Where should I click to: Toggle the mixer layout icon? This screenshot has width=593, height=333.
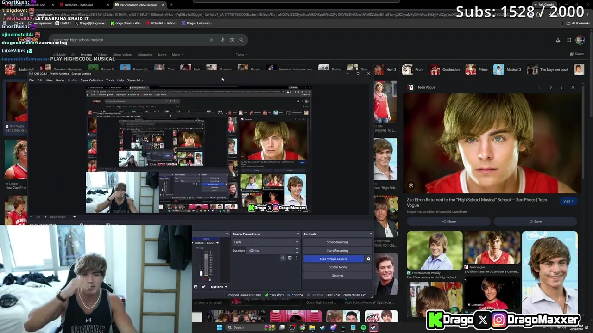(x=196, y=287)
